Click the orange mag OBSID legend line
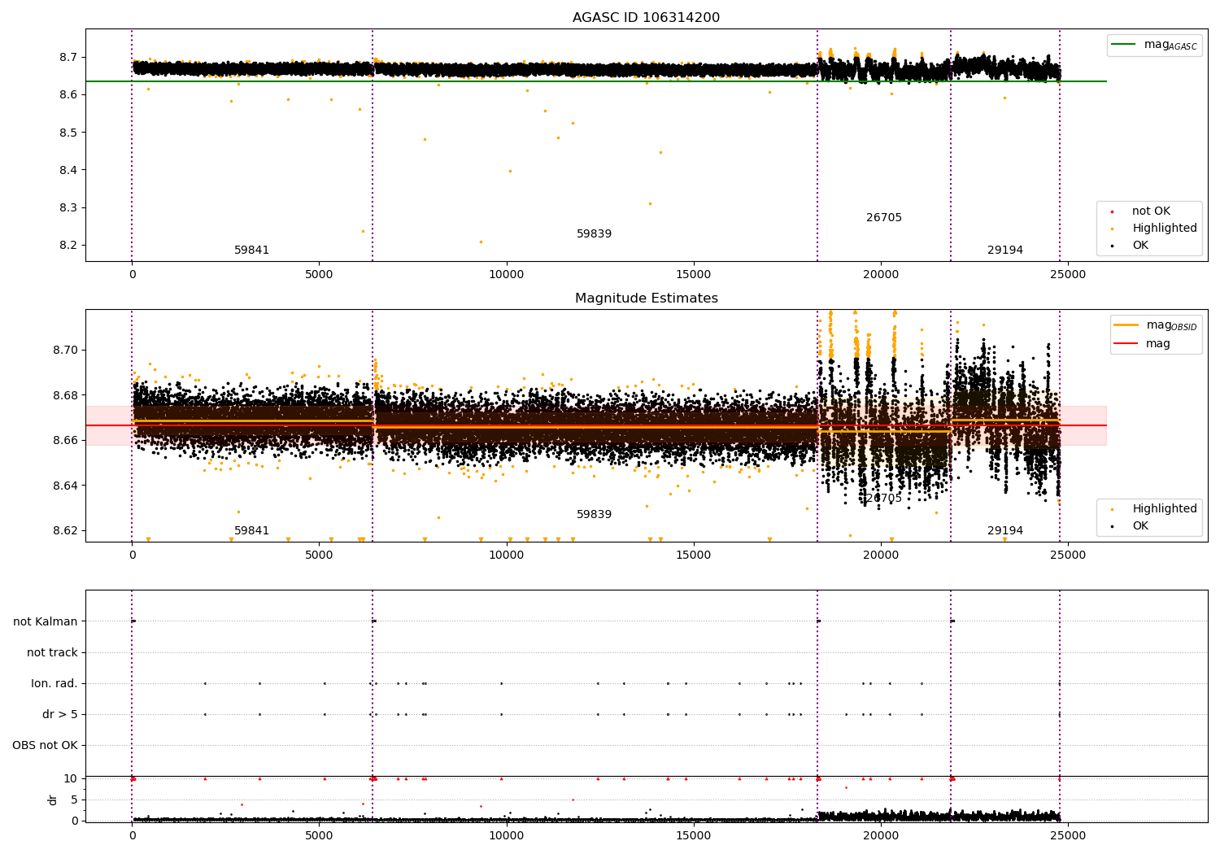The height and width of the screenshot is (854, 1220). point(1126,325)
